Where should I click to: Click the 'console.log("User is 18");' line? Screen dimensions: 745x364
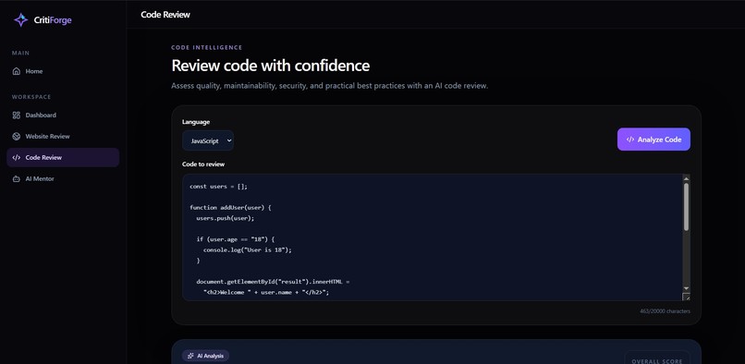[x=248, y=249]
